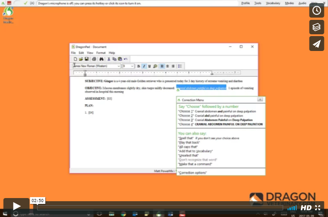Image resolution: width=328 pixels, height=217 pixels.
Task: Open the Vocabulary menu on DragonBar
Action: (x=273, y=3)
